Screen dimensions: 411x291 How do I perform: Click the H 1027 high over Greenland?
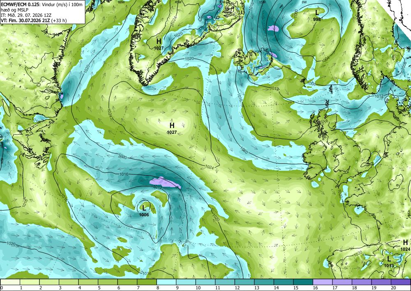point(159,44)
